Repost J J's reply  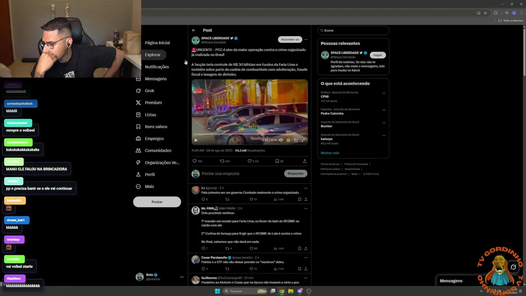(x=227, y=199)
